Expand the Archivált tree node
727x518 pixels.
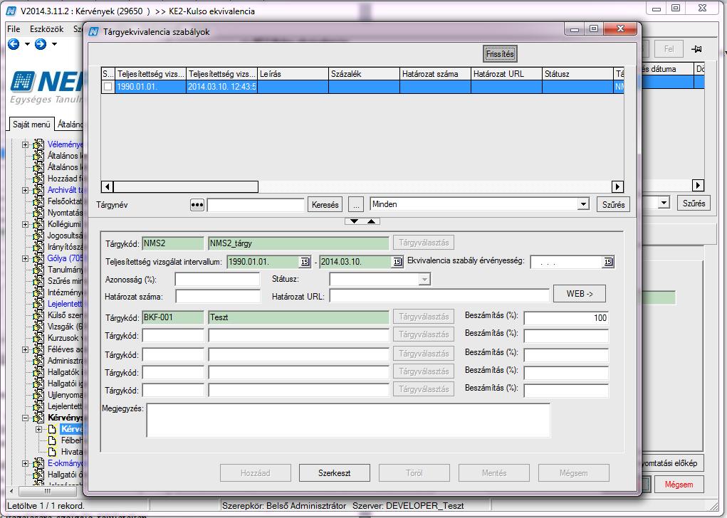point(25,190)
